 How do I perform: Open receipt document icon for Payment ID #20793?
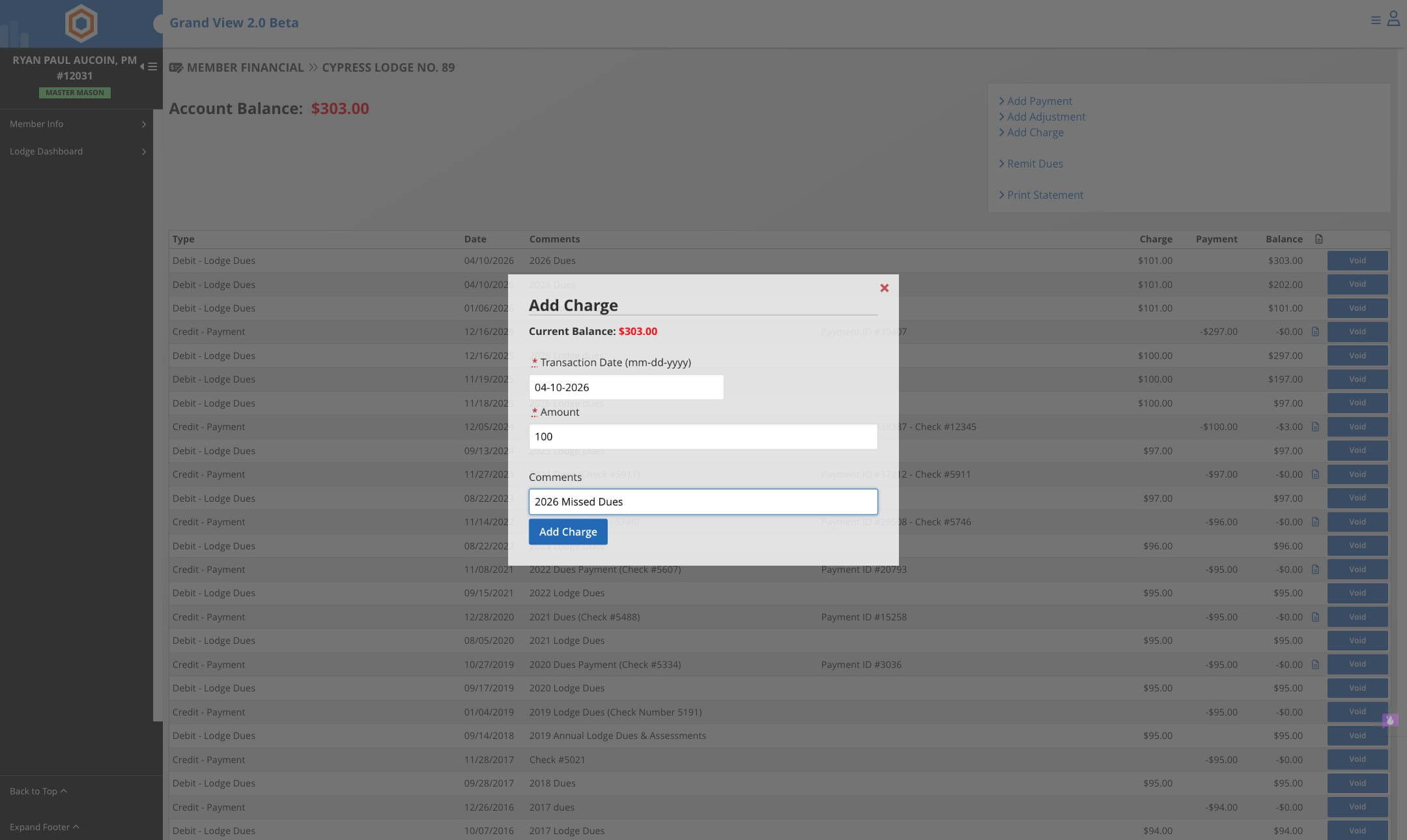pos(1315,570)
